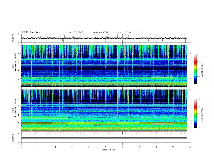Click time axis tick label "8"

coord(156,147)
